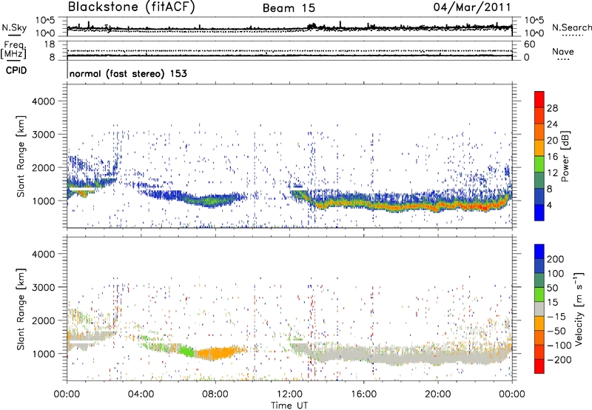This screenshot has width=592, height=410.
Task: Select the 'Beam 15' header label
Action: (x=289, y=8)
